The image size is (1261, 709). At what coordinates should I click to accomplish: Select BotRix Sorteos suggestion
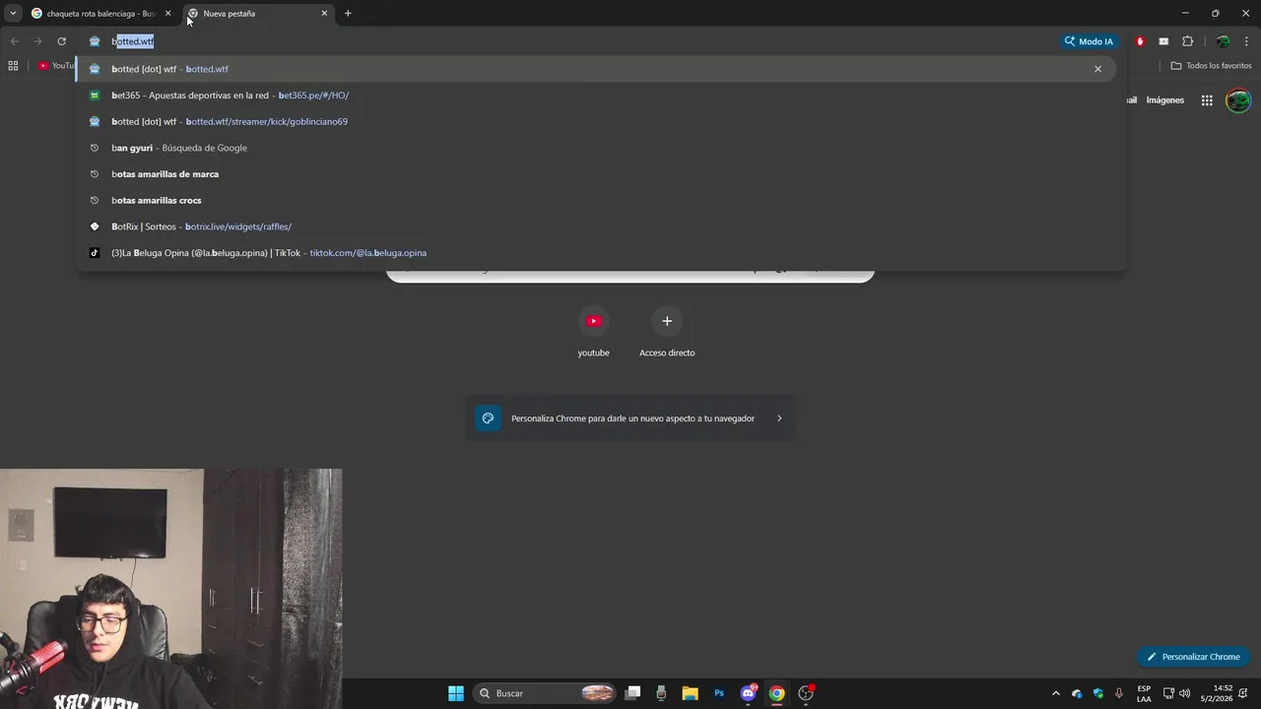coord(595,226)
